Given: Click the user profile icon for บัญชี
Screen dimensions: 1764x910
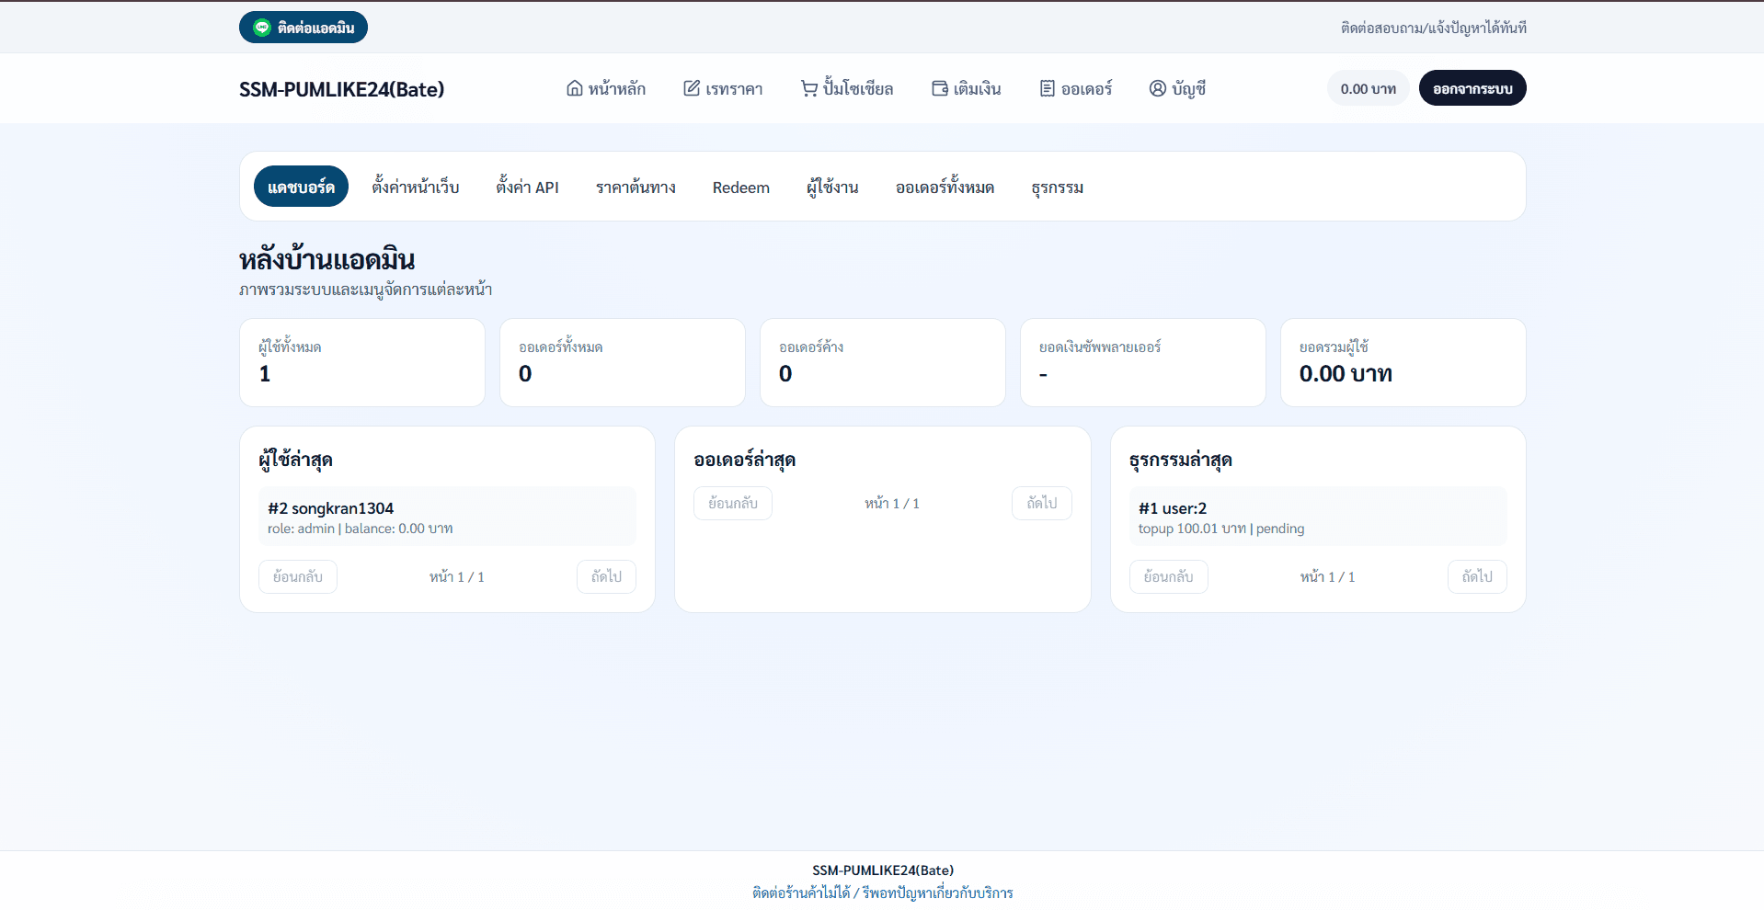Looking at the screenshot, I should point(1158,88).
